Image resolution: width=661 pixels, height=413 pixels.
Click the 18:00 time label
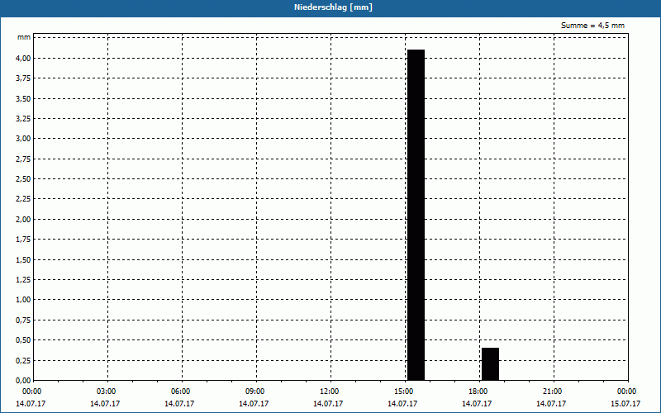click(478, 392)
